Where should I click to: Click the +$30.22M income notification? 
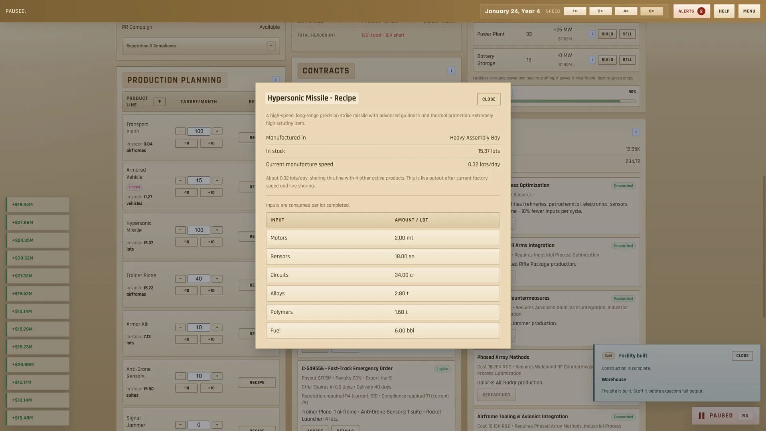click(x=38, y=258)
